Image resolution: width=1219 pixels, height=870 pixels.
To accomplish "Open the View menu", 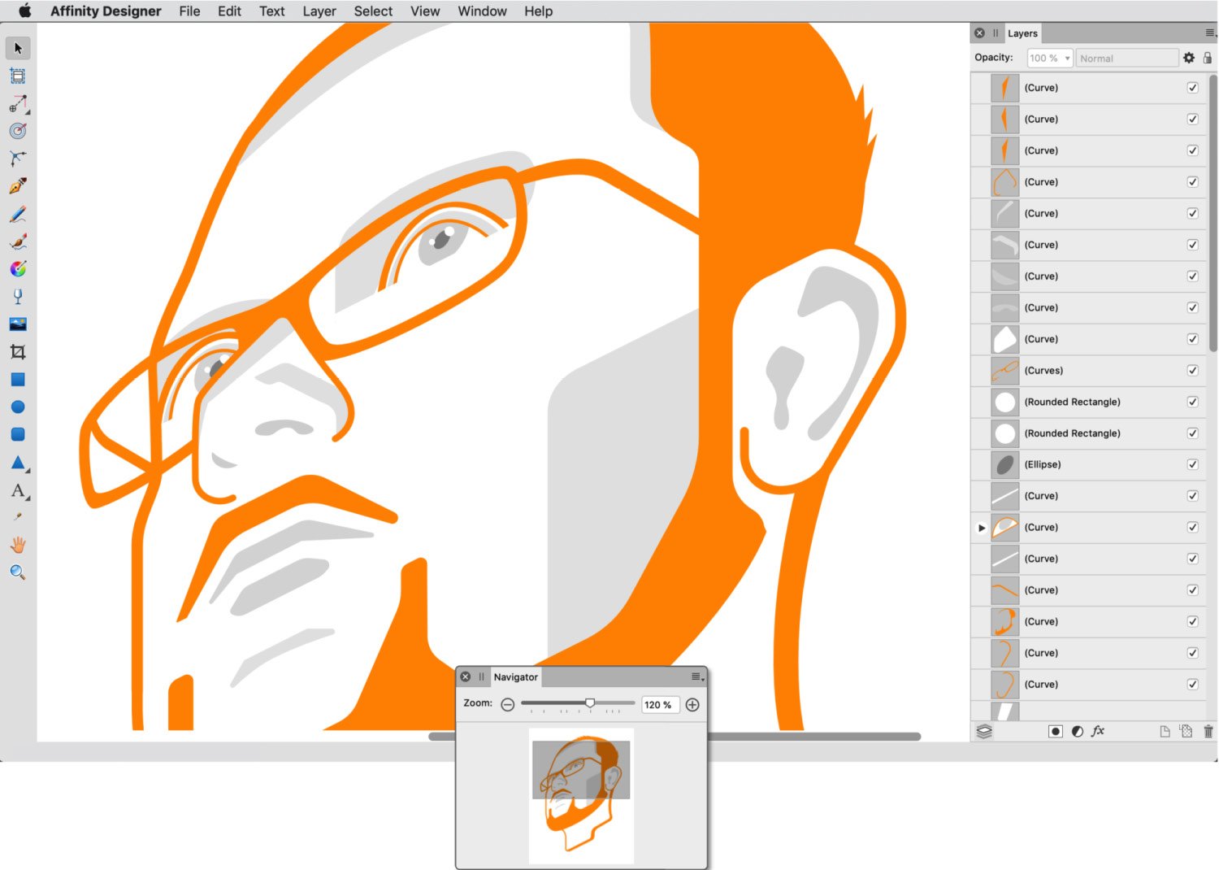I will pyautogui.click(x=425, y=11).
